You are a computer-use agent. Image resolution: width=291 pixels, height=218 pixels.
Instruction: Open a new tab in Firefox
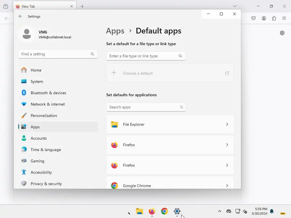[x=82, y=7]
